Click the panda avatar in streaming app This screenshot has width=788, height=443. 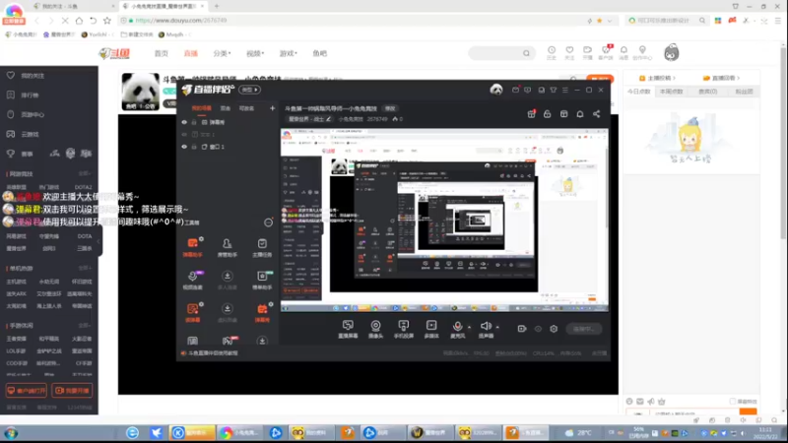point(496,90)
